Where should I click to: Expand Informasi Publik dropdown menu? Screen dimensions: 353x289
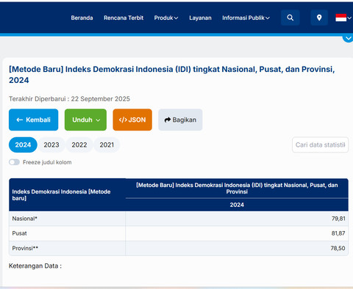pos(246,18)
